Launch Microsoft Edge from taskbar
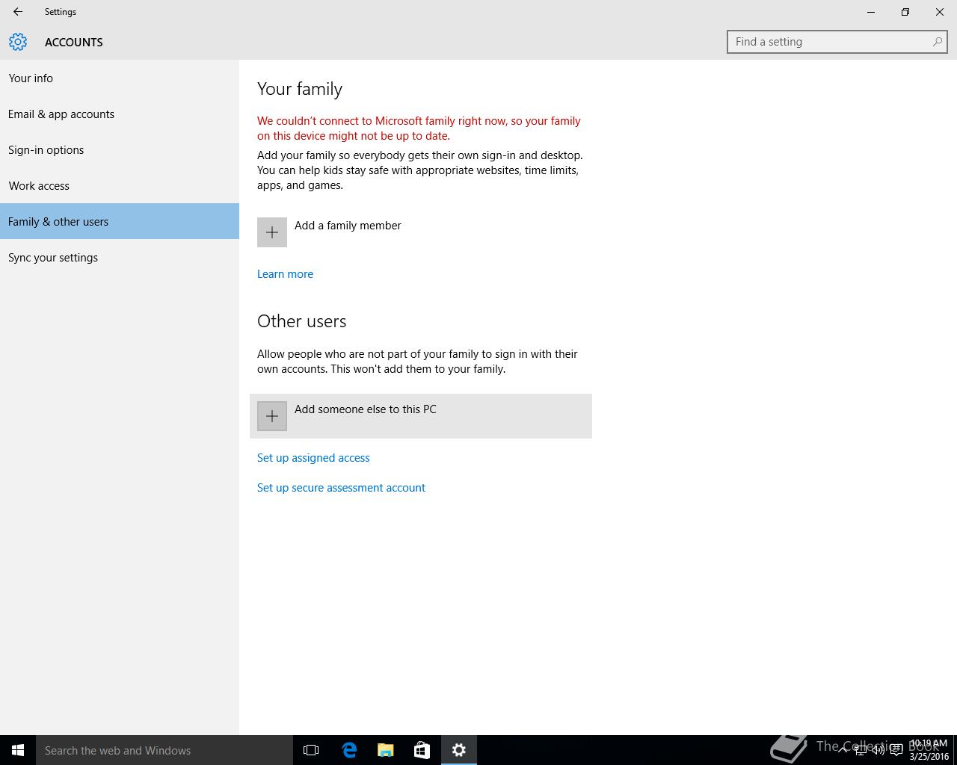Viewport: 957px width, 765px height. coord(348,750)
